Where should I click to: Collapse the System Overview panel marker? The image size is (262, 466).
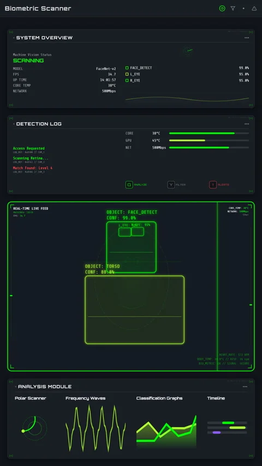coord(14,38)
